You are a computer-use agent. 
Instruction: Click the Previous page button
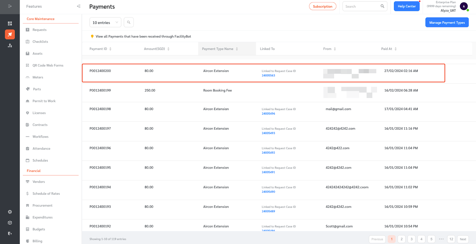pos(377,239)
